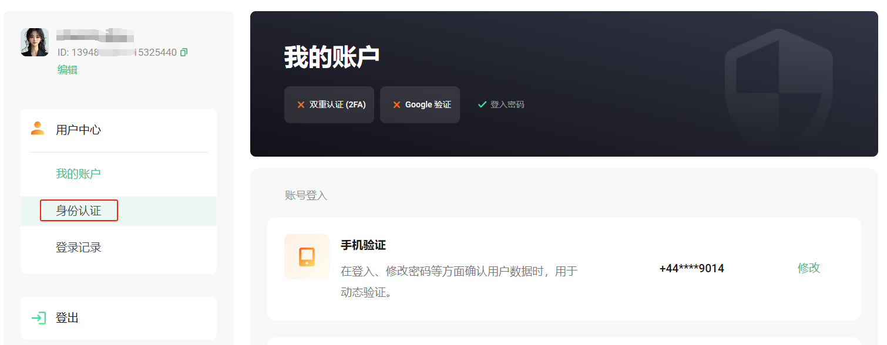Open the 编辑 profile edit link
887x345 pixels.
point(66,69)
